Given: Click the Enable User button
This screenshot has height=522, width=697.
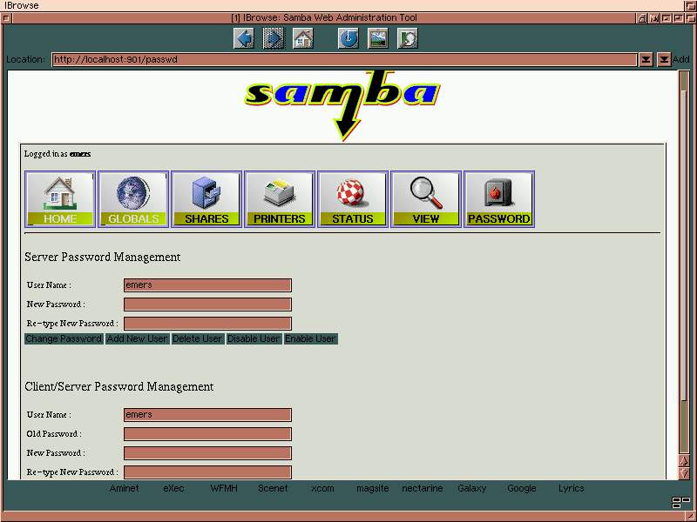Looking at the screenshot, I should click(310, 338).
